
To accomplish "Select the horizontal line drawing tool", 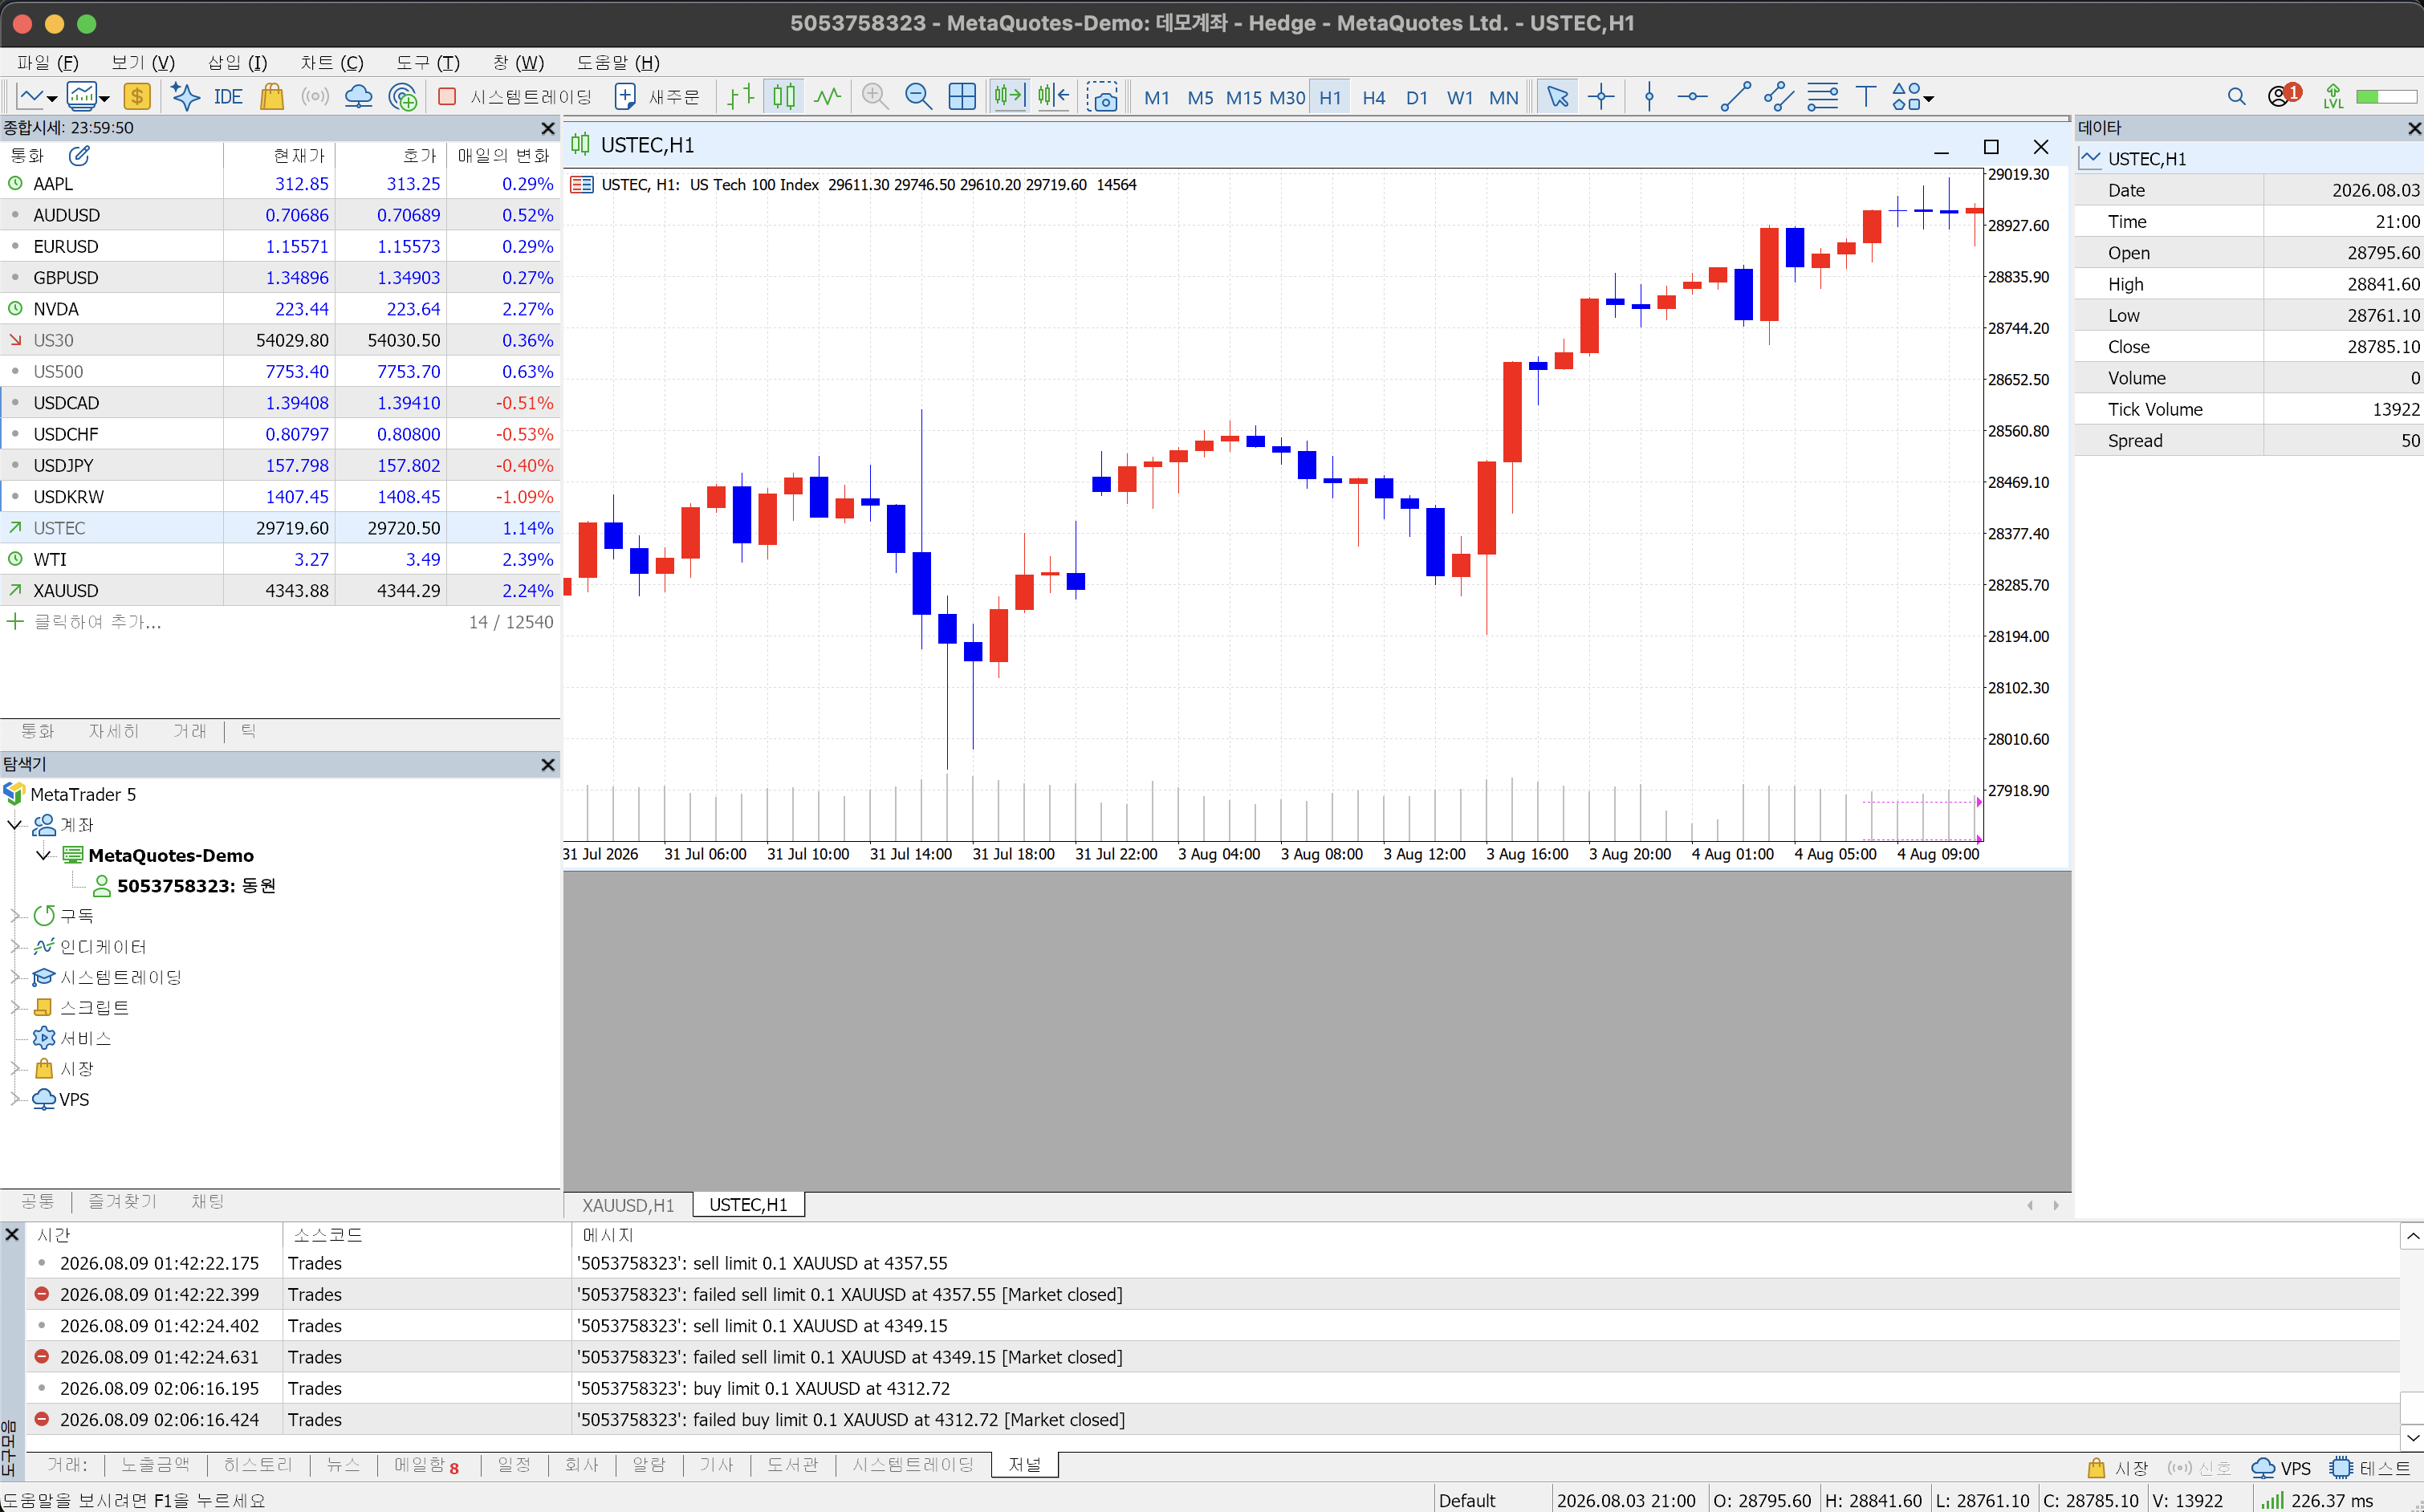I will [x=1692, y=97].
